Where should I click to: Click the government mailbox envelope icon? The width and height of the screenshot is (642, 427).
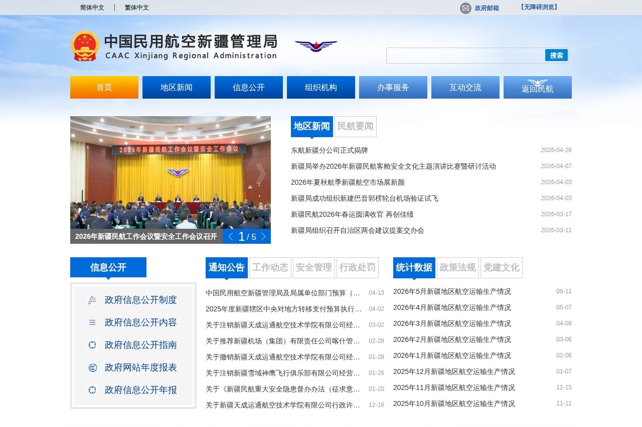tap(465, 8)
